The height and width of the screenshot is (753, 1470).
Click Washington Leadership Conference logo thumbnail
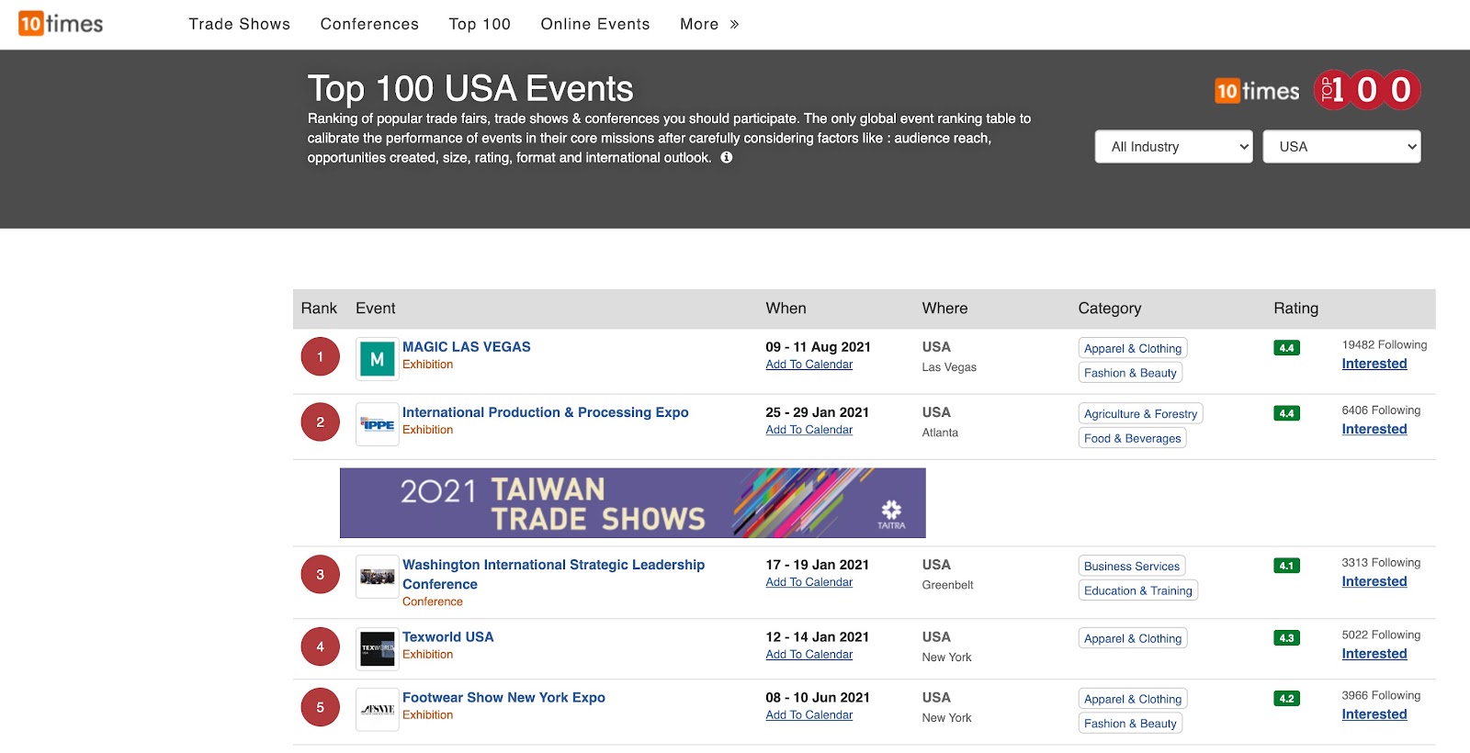(377, 577)
